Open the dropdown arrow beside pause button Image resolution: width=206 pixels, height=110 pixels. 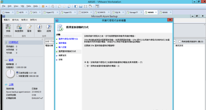(x=46, y=6)
